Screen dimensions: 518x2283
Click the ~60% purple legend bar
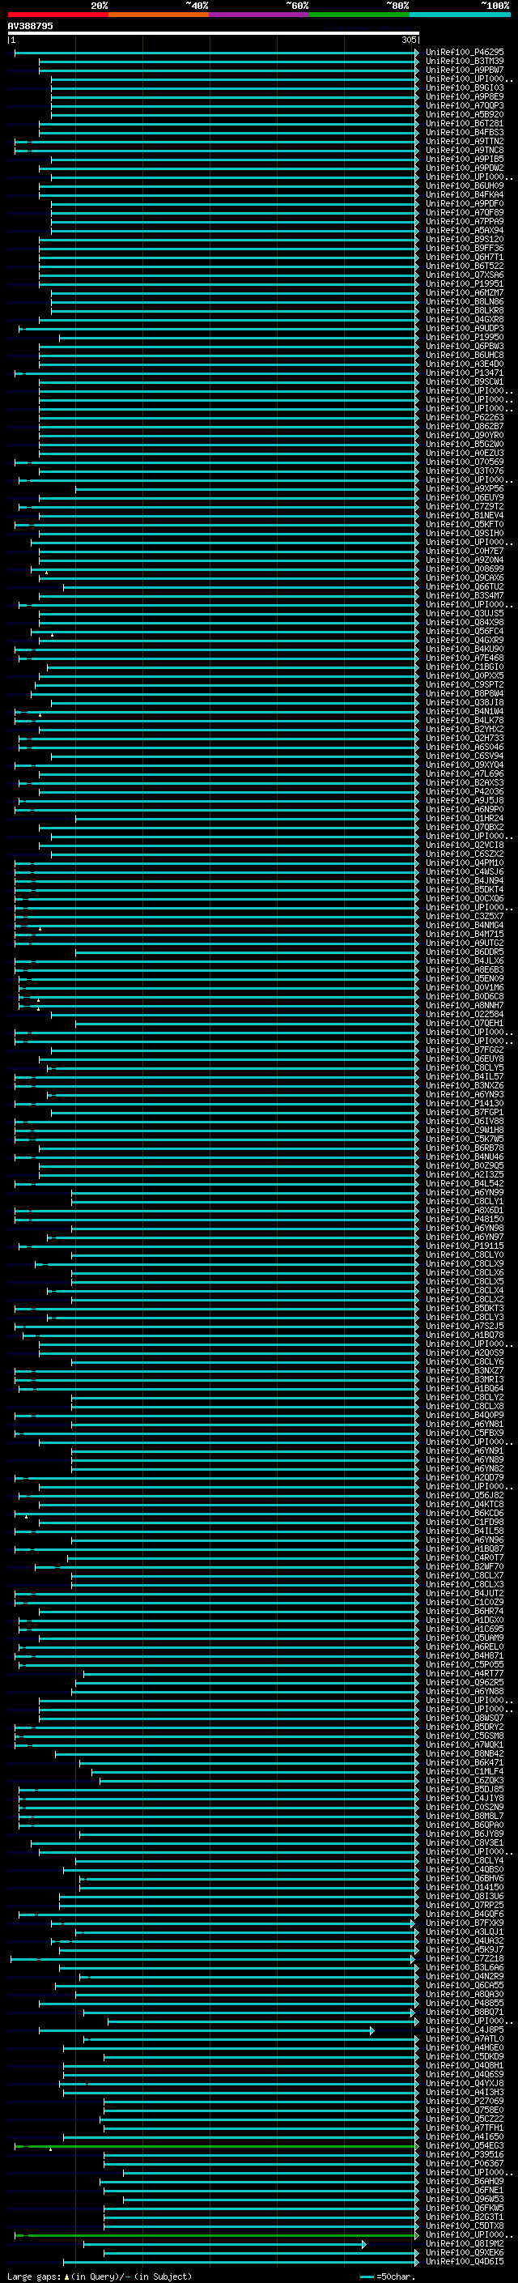click(260, 15)
